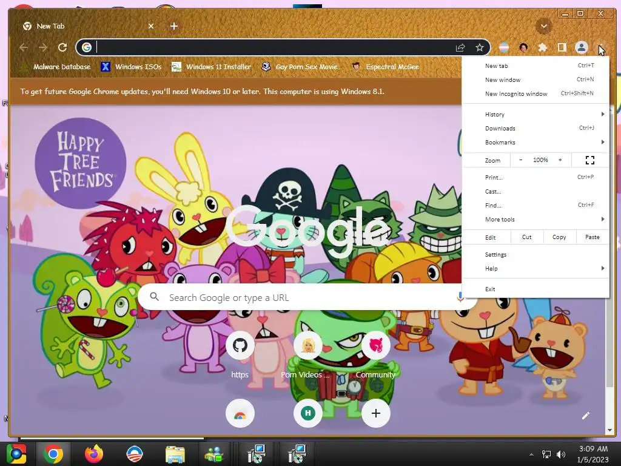
Task: Open File Explorer from the taskbar
Action: tap(175, 454)
